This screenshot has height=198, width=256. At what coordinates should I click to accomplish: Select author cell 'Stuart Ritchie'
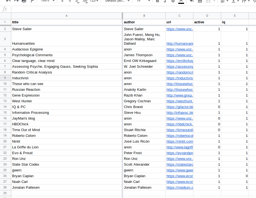pos(144,130)
